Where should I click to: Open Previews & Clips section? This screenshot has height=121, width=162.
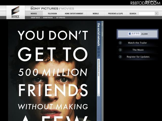click(x=115, y=13)
